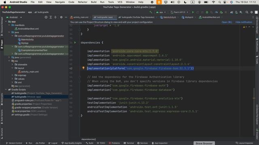Viewport: 259px width, 145px height.
Task: Open App Quality Insights panel
Action: [72, 143]
